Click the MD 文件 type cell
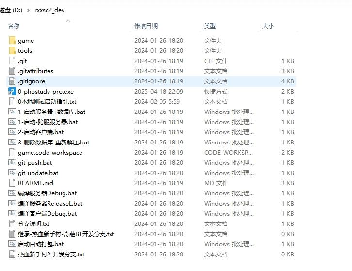This screenshot has height=271, width=352. click(x=216, y=183)
